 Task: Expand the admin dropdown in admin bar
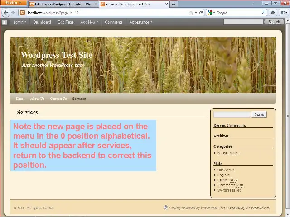[x=20, y=22]
